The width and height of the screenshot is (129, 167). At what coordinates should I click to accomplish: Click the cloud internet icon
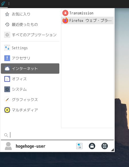7,69
